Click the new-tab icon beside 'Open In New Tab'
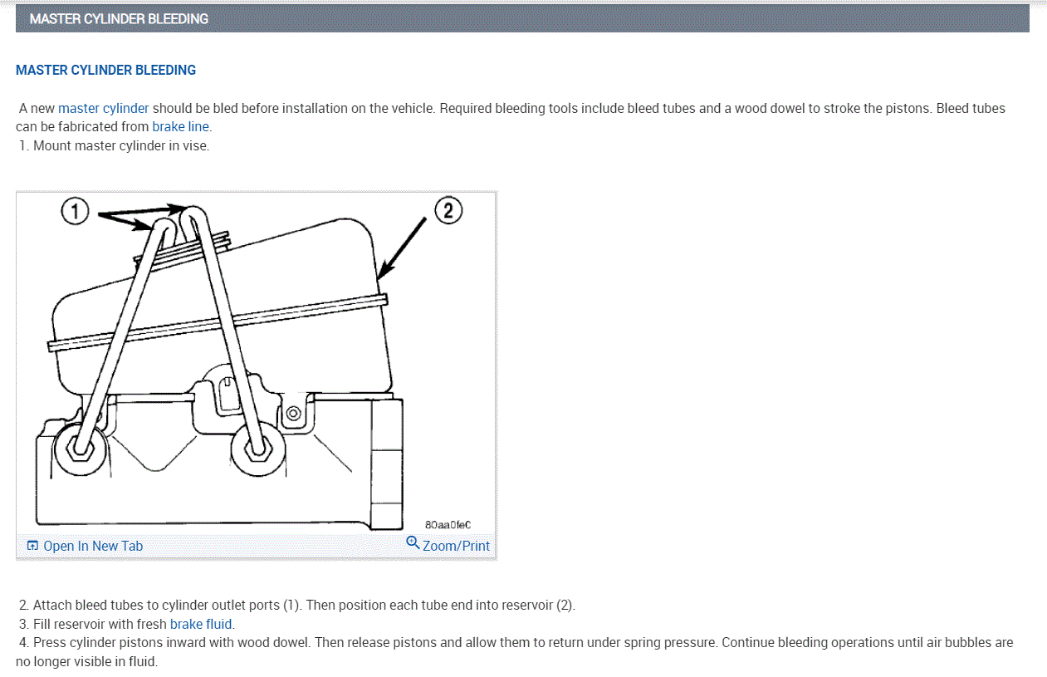The height and width of the screenshot is (677, 1047). tap(32, 546)
